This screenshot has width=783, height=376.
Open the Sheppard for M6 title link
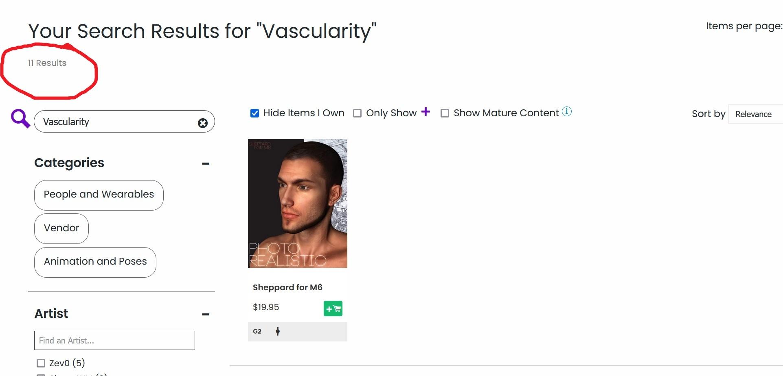(287, 287)
